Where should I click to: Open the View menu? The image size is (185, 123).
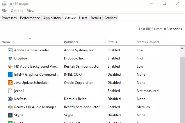pyautogui.click(x=31, y=11)
